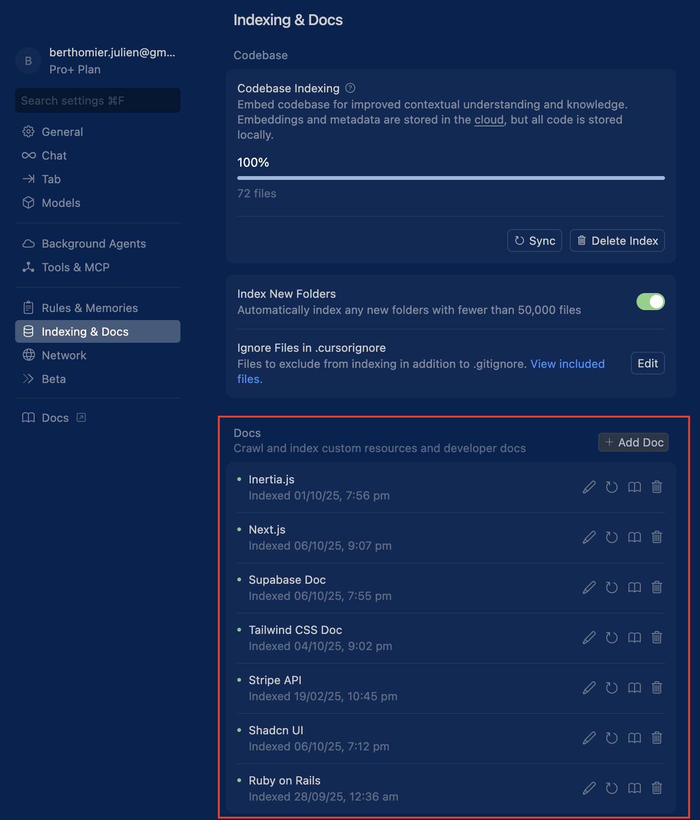Delete the Ruby on Rails doc
Screen dimensions: 700x820
pos(656,788)
